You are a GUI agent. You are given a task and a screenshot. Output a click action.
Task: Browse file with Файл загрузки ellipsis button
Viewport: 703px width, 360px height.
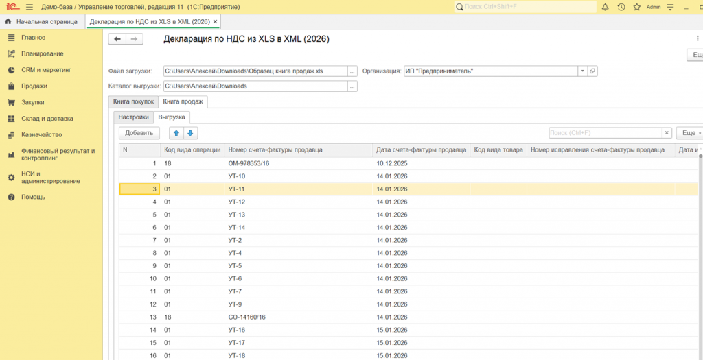[352, 71]
